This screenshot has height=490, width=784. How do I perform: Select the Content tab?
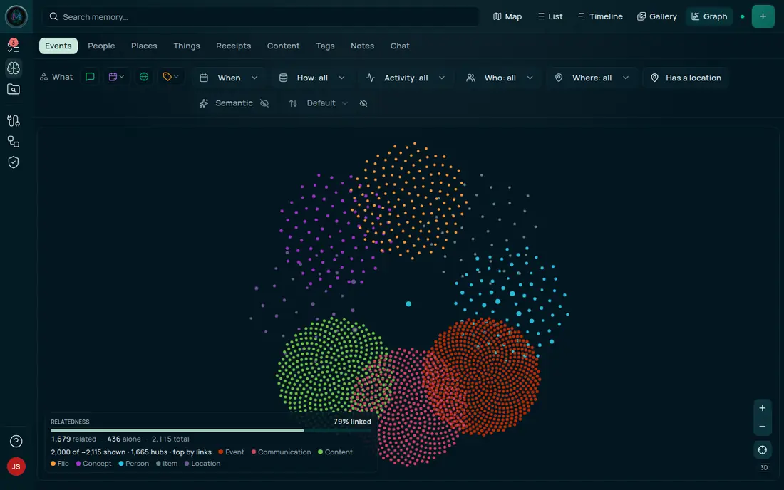pos(283,46)
